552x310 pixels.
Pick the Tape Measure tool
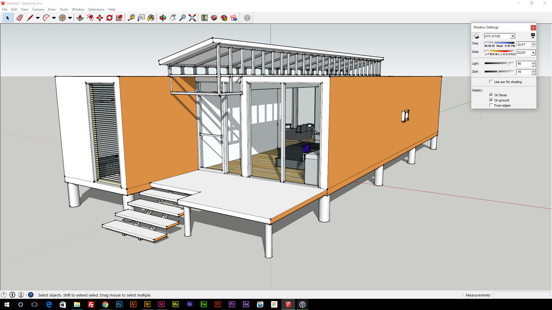point(131,18)
